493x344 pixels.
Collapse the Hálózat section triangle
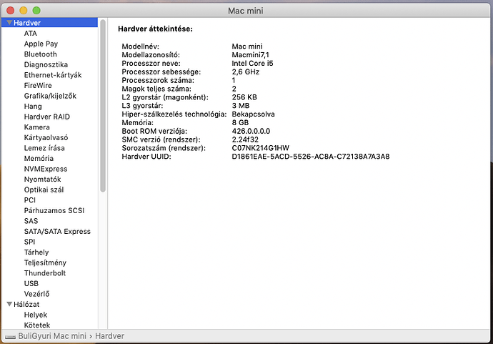pos(9,304)
